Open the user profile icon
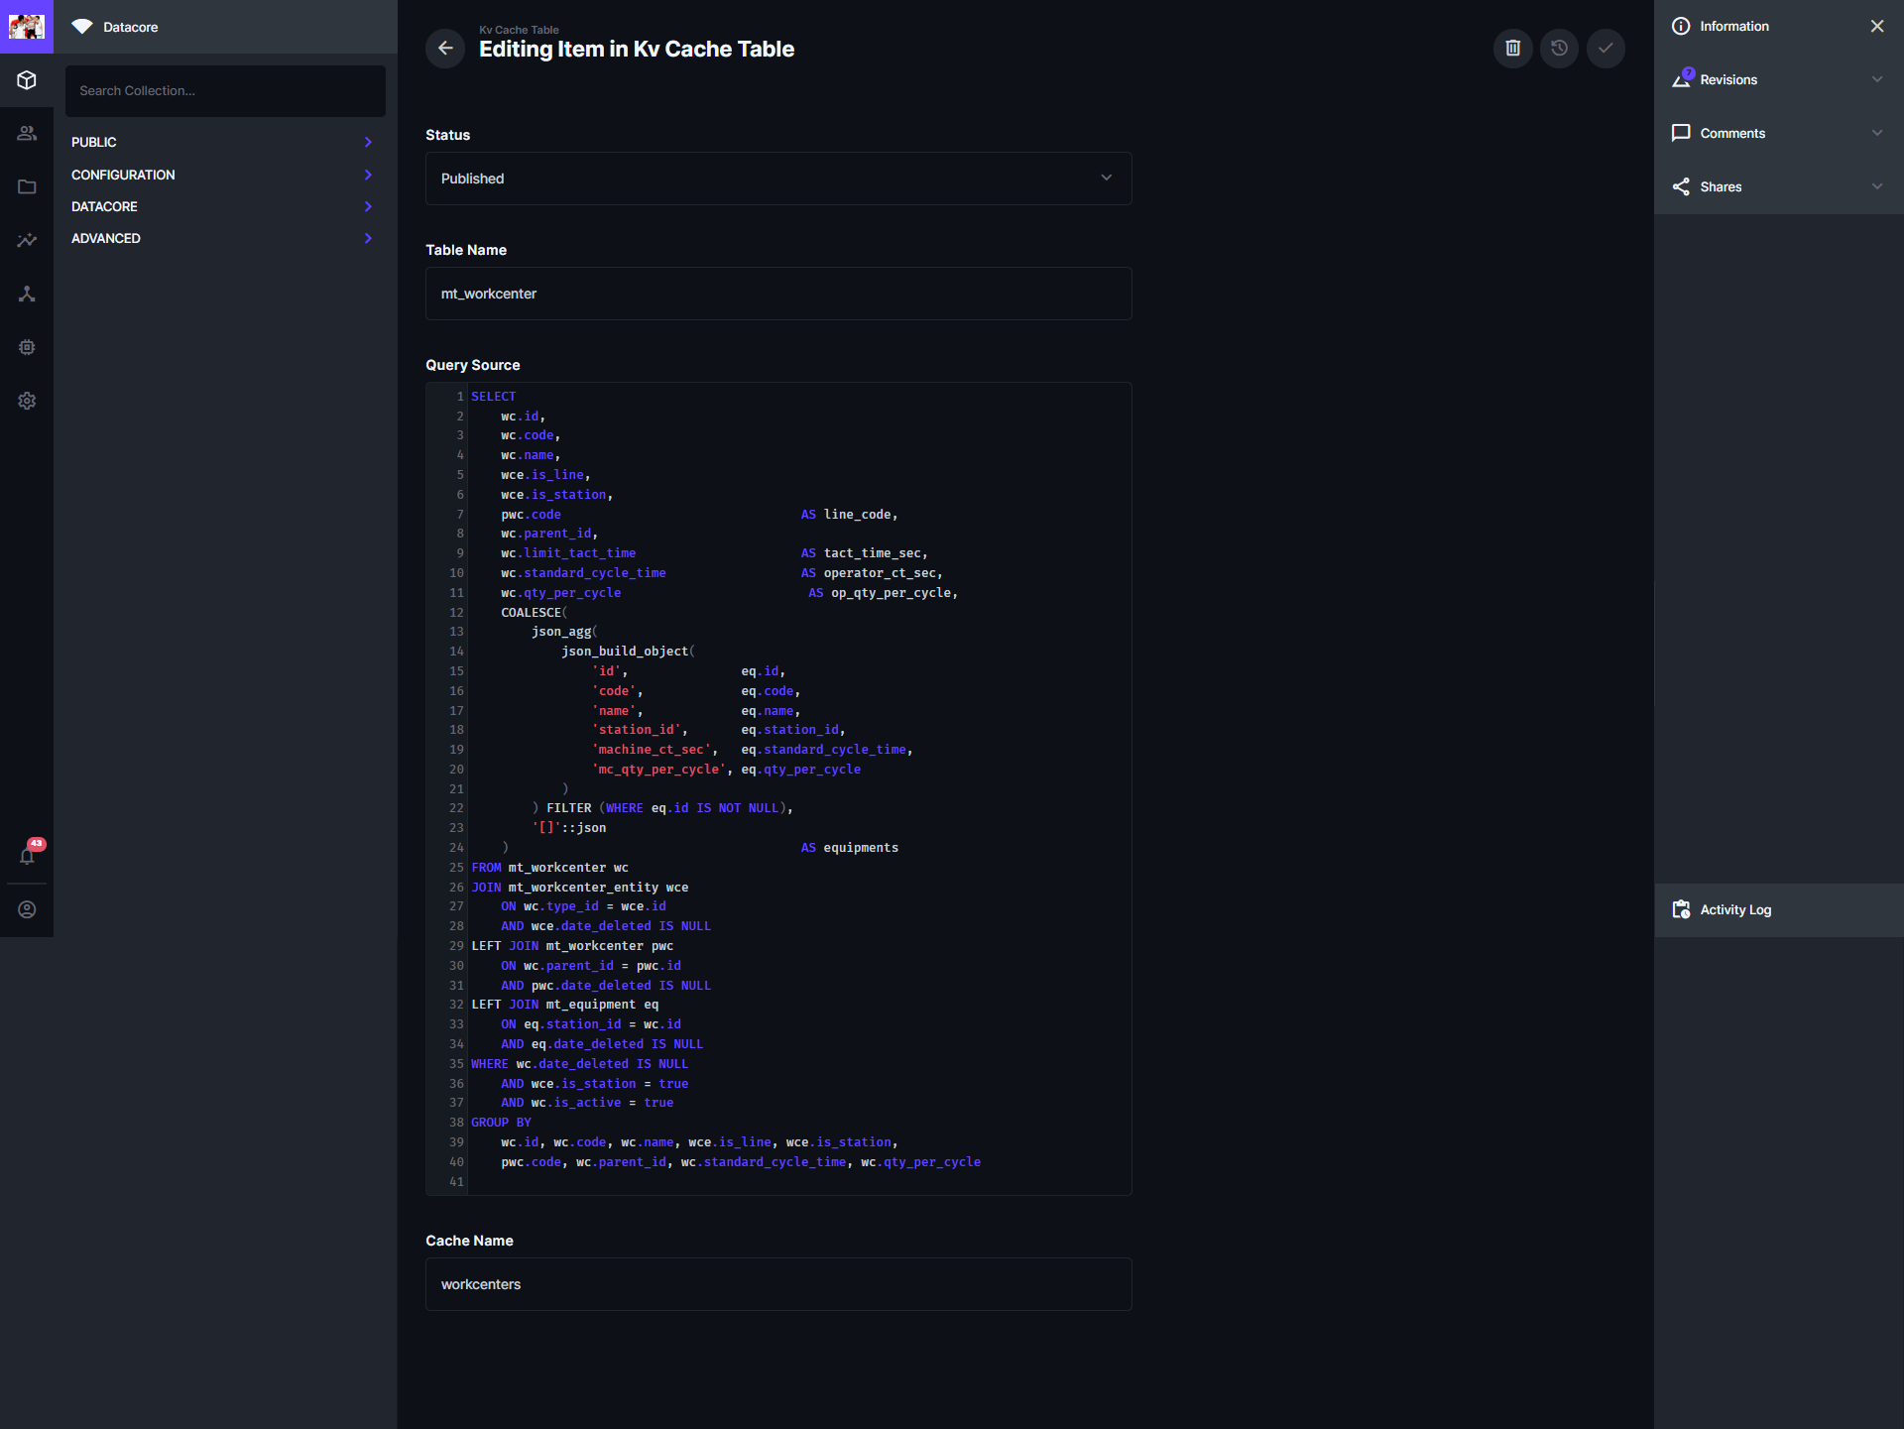The height and width of the screenshot is (1429, 1904). tap(27, 910)
